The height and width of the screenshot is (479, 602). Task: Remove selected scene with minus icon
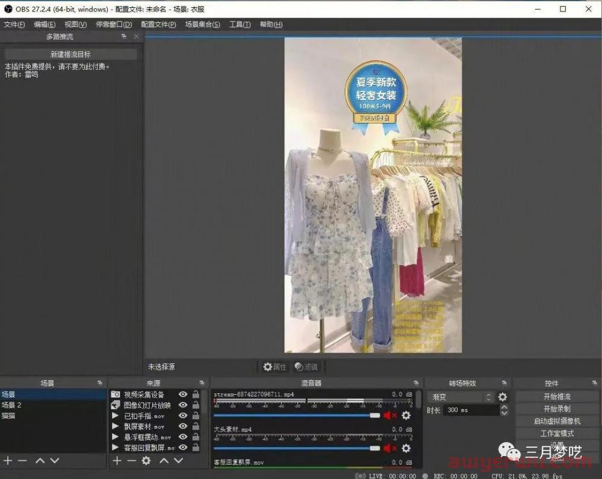pos(22,461)
